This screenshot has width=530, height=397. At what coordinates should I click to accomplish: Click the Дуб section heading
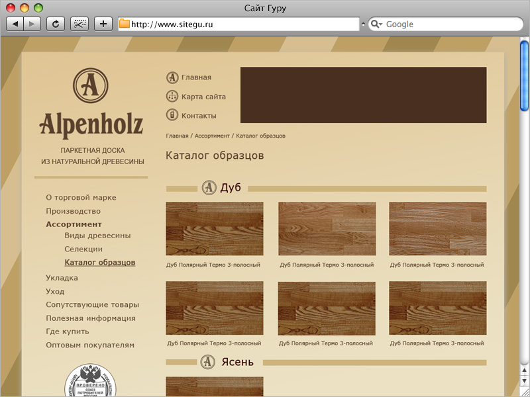231,188
